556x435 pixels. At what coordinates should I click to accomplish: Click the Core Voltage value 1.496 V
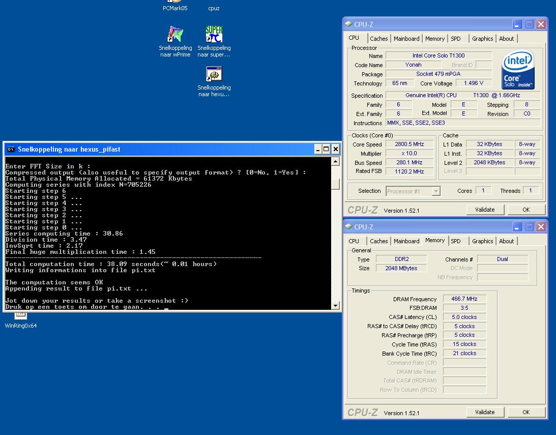click(474, 83)
